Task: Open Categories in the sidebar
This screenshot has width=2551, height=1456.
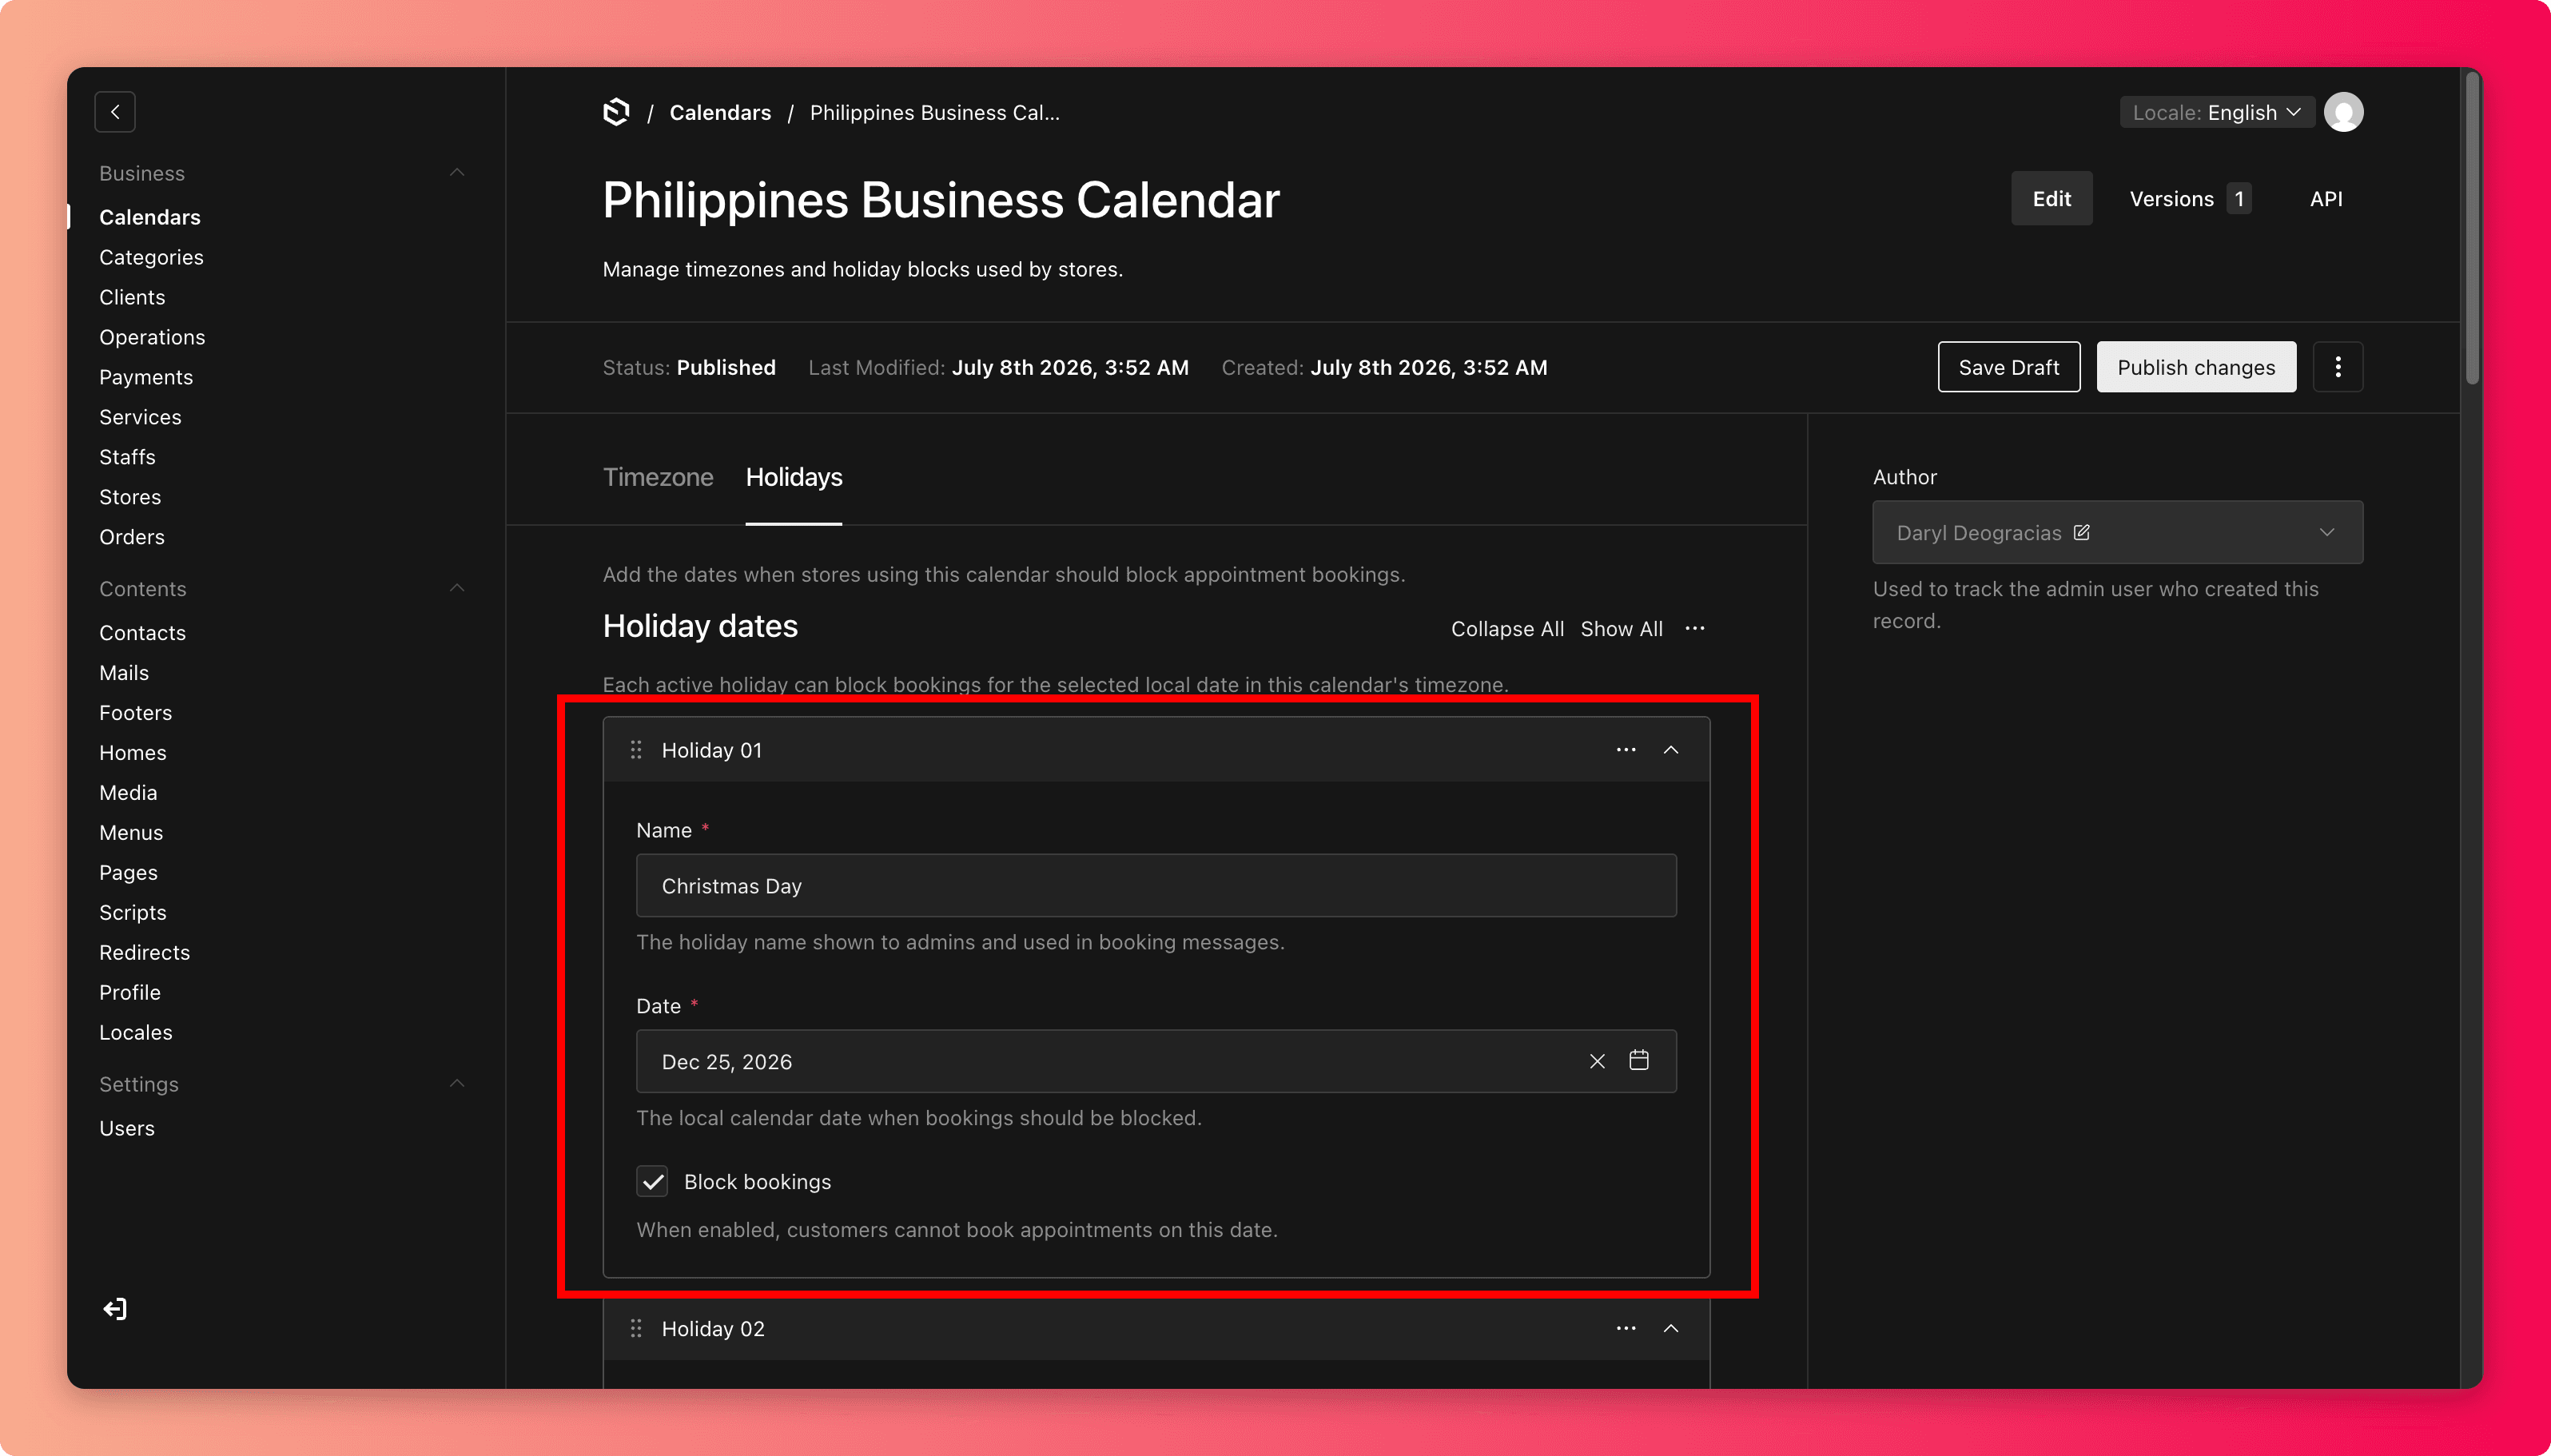Action: click(x=151, y=257)
